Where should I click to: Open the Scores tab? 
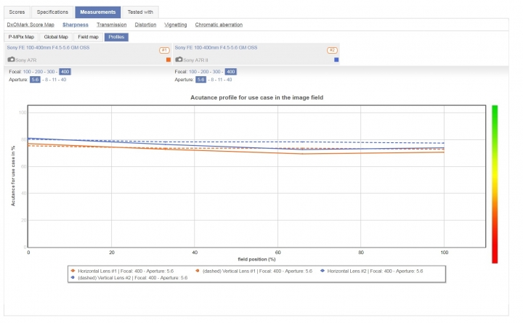[x=17, y=12]
